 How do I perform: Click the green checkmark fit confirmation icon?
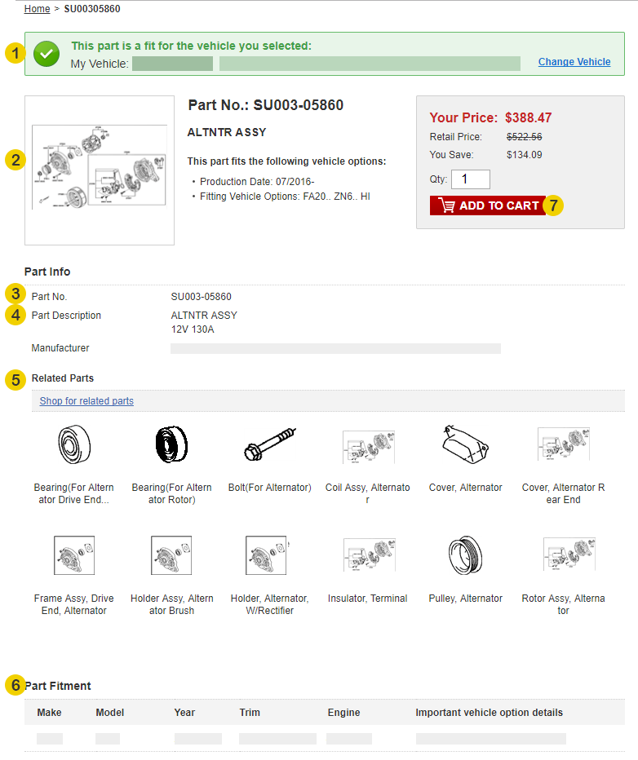(47, 54)
